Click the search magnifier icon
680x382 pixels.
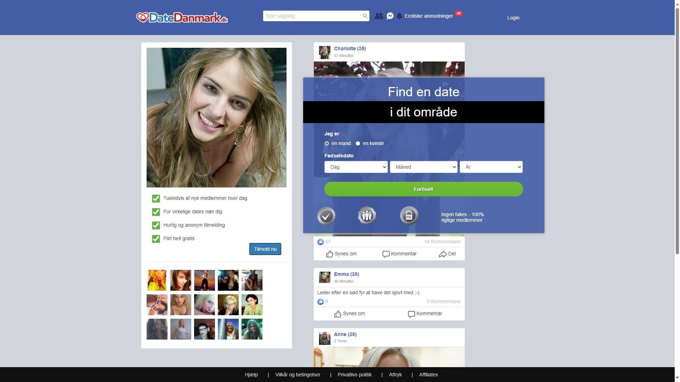point(365,16)
